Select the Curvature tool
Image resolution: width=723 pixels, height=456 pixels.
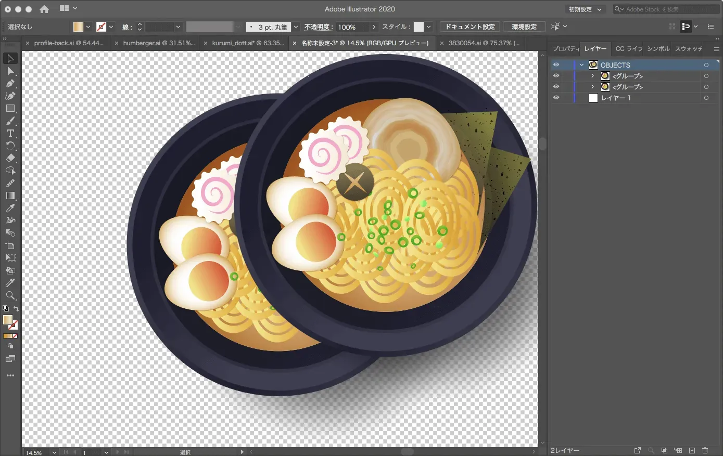[x=10, y=96]
